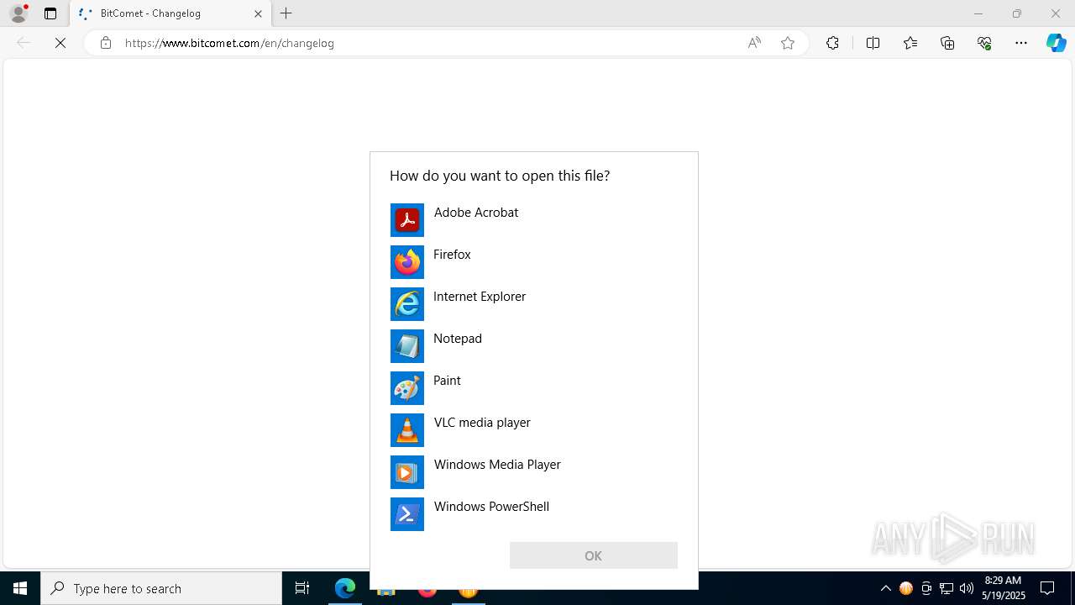Toggle Split screen view
The height and width of the screenshot is (605, 1075).
[x=873, y=43]
